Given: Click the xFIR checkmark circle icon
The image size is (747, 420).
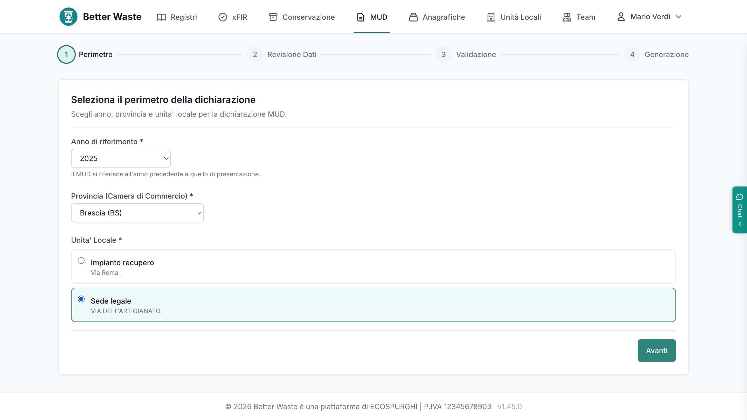Looking at the screenshot, I should [223, 17].
